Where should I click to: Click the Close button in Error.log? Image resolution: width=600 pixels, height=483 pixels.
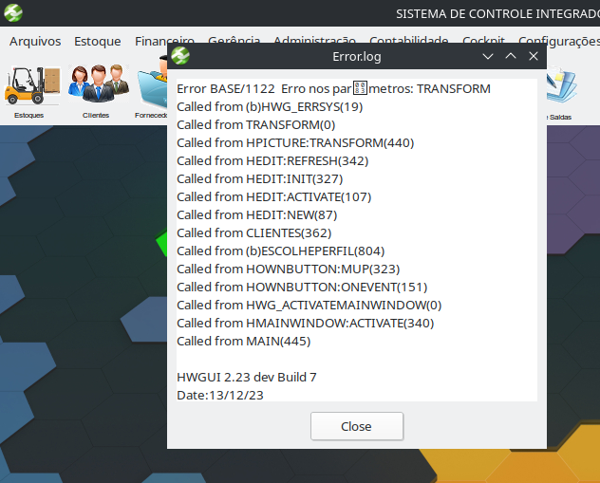click(357, 426)
